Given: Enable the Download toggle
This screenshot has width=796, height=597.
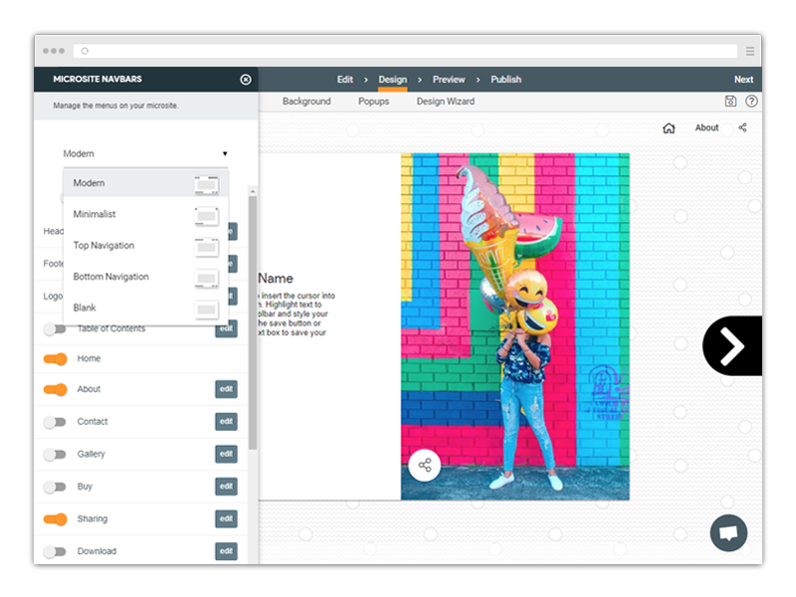Looking at the screenshot, I should point(55,551).
